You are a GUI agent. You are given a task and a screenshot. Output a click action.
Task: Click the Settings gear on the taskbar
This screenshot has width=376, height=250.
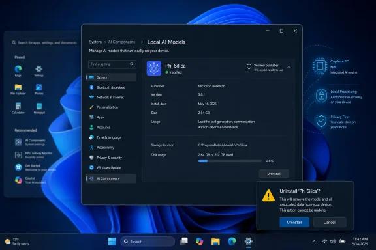249,242
